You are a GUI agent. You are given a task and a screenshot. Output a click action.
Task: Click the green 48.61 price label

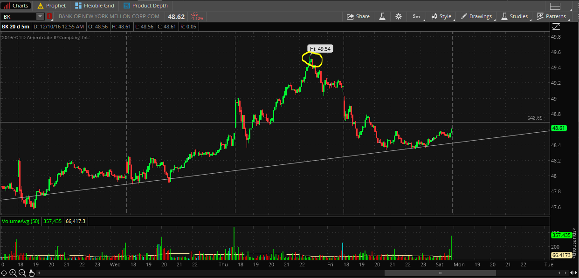pyautogui.click(x=558, y=128)
